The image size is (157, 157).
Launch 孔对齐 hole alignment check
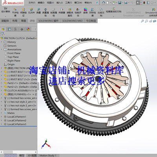pyautogui.click(x=31, y=11)
